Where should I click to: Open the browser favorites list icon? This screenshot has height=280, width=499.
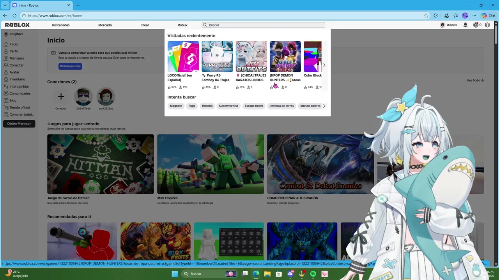pyautogui.click(x=455, y=16)
